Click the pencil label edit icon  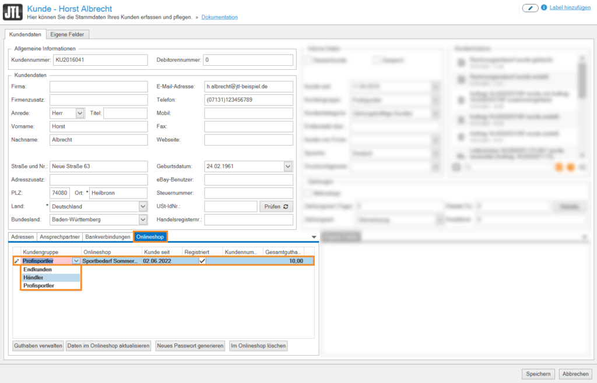click(530, 8)
